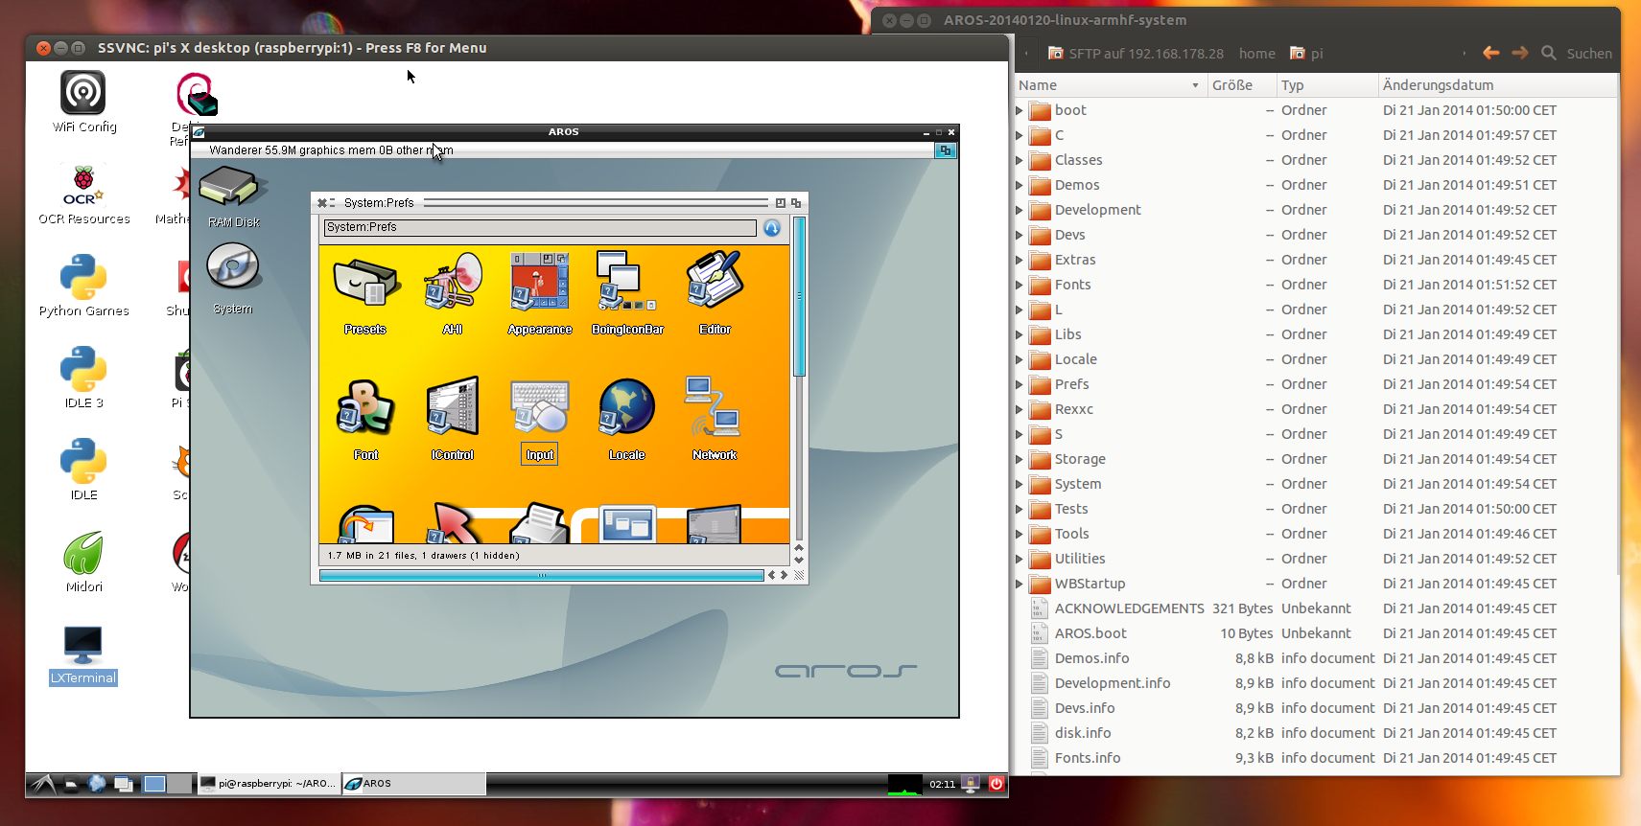The height and width of the screenshot is (826, 1641).
Task: Expand the WBStartup folder tree arrow
Action: [1020, 584]
